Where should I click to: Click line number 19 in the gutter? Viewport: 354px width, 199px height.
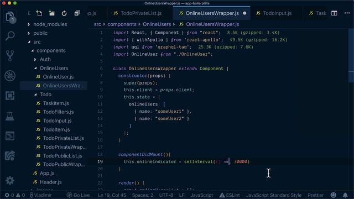click(x=100, y=161)
